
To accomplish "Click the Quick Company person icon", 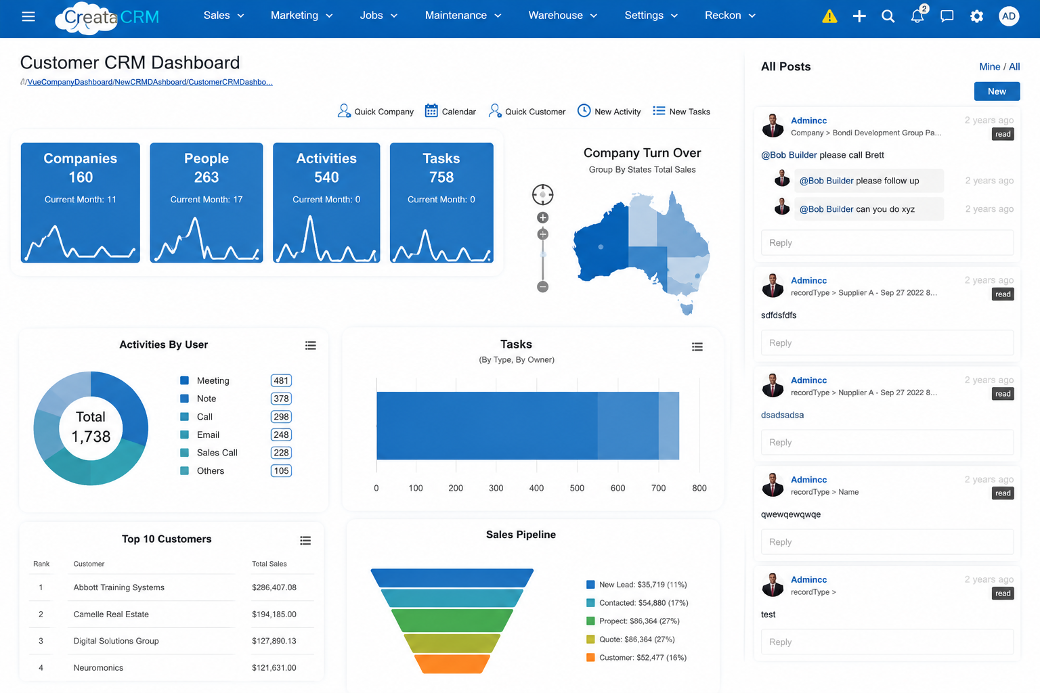I will (344, 111).
